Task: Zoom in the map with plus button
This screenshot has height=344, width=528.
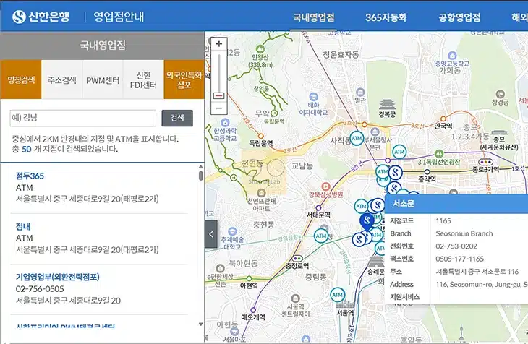Action: pos(219,44)
